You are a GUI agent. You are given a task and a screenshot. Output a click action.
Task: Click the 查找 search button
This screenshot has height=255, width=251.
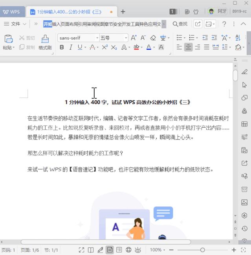tap(180, 24)
